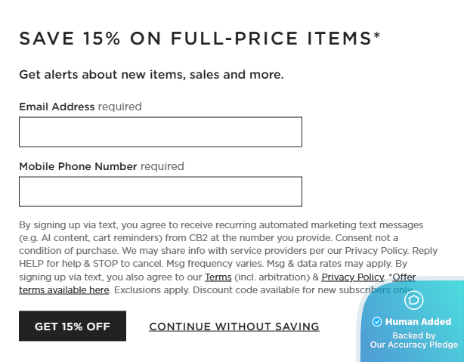Screen dimensions: 464x362
Task: Click the SAVE 15% ON FULL-PRICE ITEMS heading
Action: pos(195,39)
